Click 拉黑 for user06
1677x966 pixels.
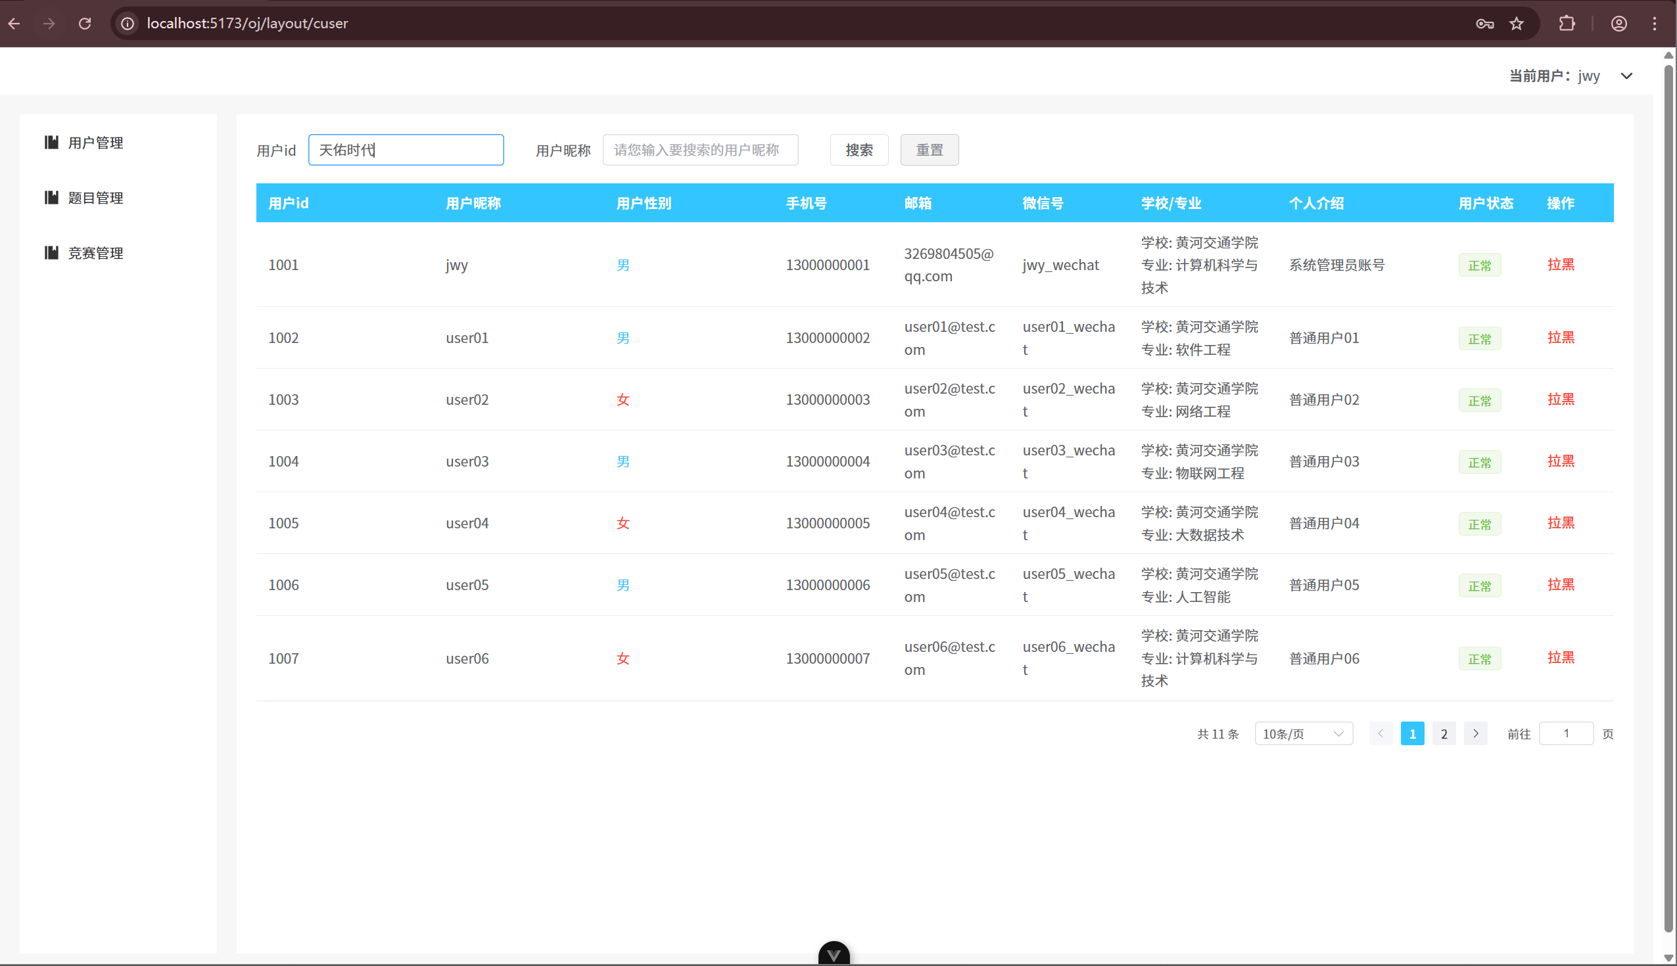[1560, 658]
